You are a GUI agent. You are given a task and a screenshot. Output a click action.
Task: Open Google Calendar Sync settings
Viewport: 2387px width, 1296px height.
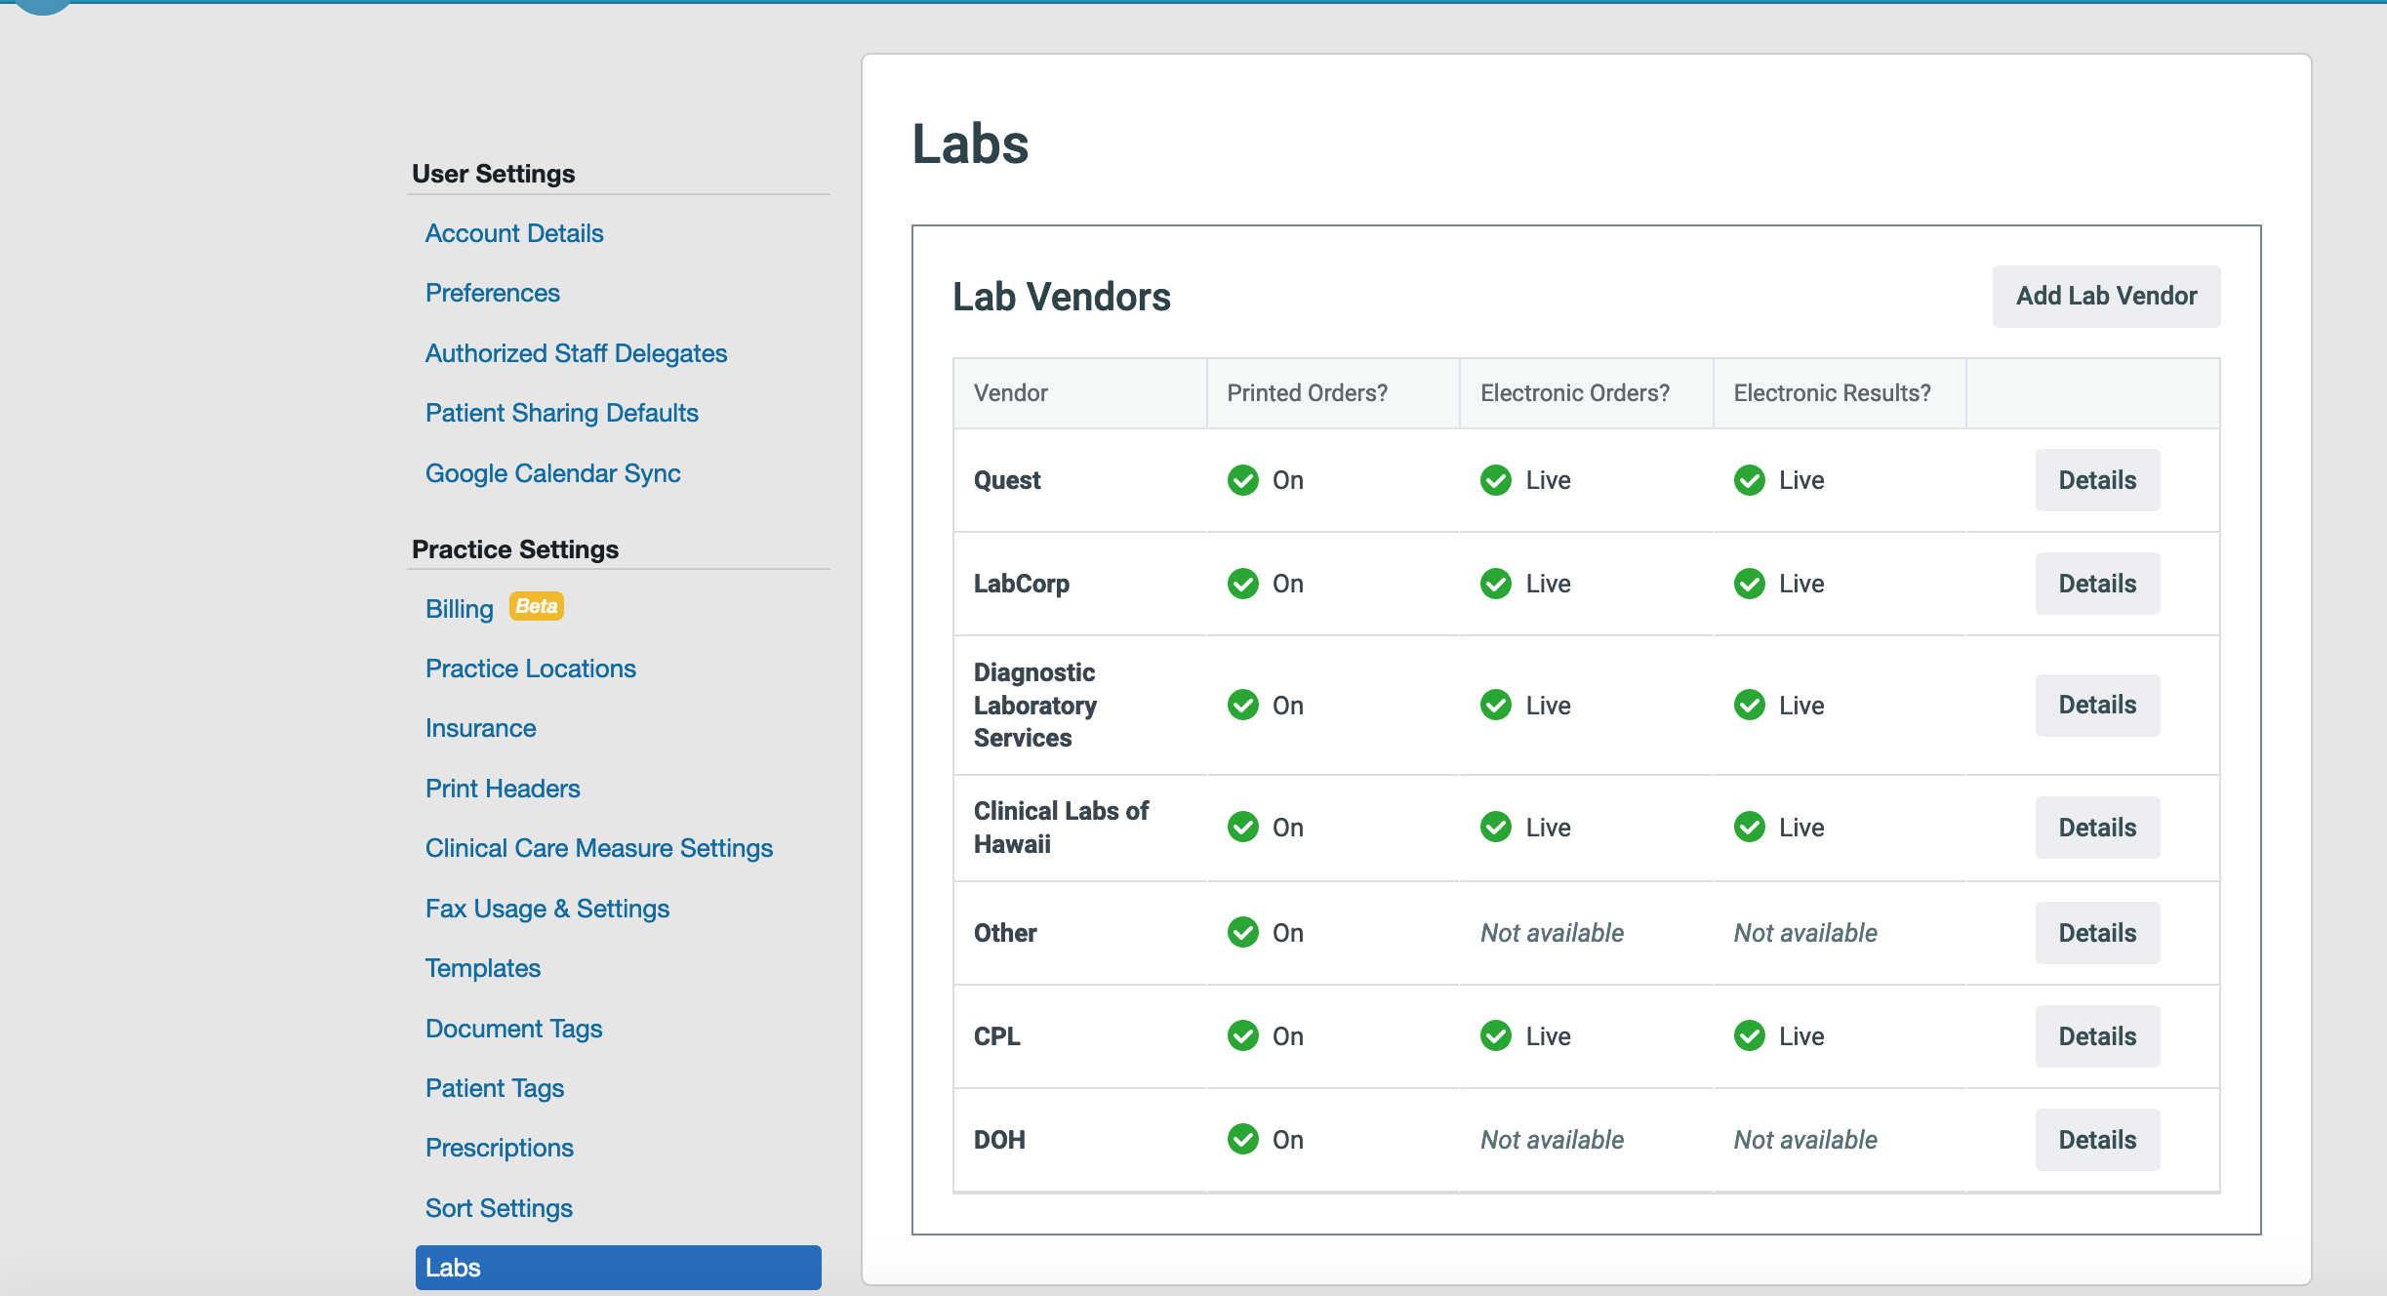(552, 473)
